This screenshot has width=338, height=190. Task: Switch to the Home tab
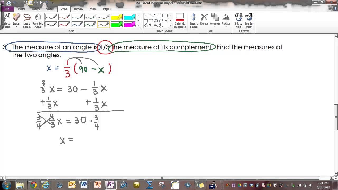[x=22, y=9]
